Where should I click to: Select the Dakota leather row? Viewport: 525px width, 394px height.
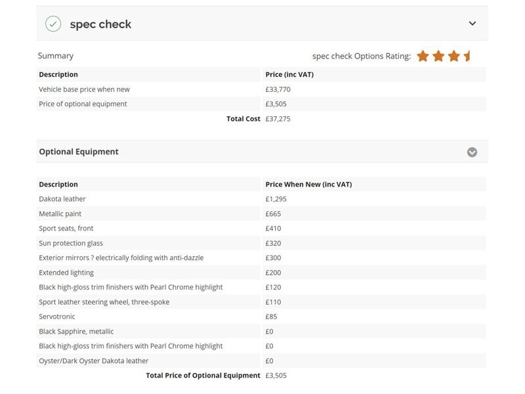coord(261,199)
